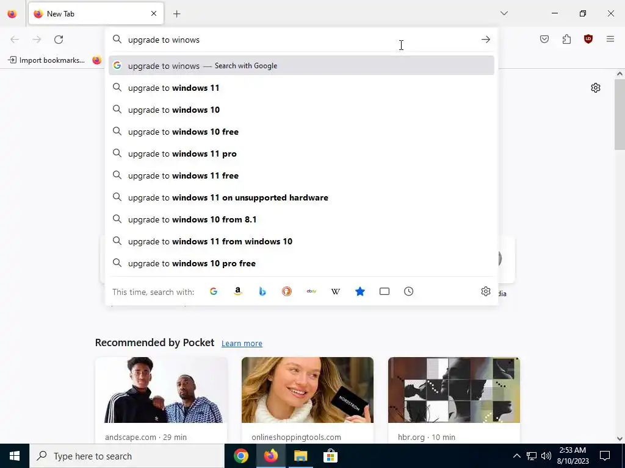625x468 pixels.
Task: Select suggestion 'upgrade to windows 11 free'
Action: pos(302,175)
